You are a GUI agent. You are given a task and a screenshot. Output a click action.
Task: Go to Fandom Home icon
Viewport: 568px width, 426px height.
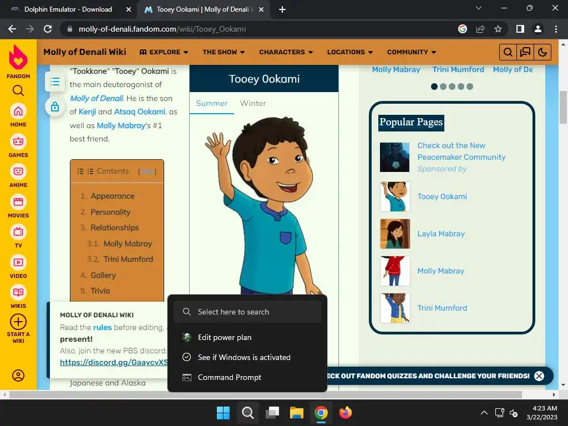[18, 111]
